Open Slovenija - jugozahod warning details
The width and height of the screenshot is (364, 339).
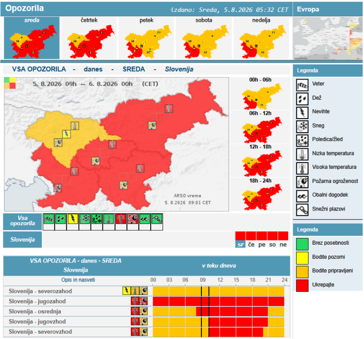click(37, 302)
